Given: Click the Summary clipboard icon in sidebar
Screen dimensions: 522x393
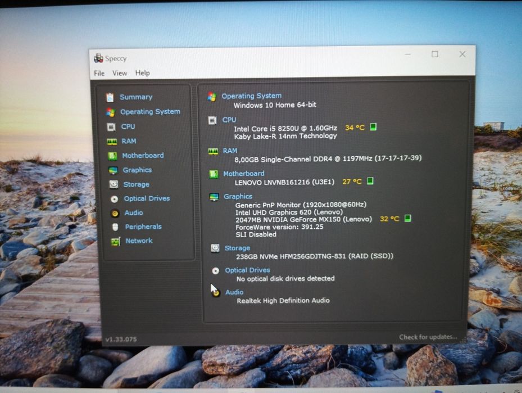Looking at the screenshot, I should pos(110,97).
